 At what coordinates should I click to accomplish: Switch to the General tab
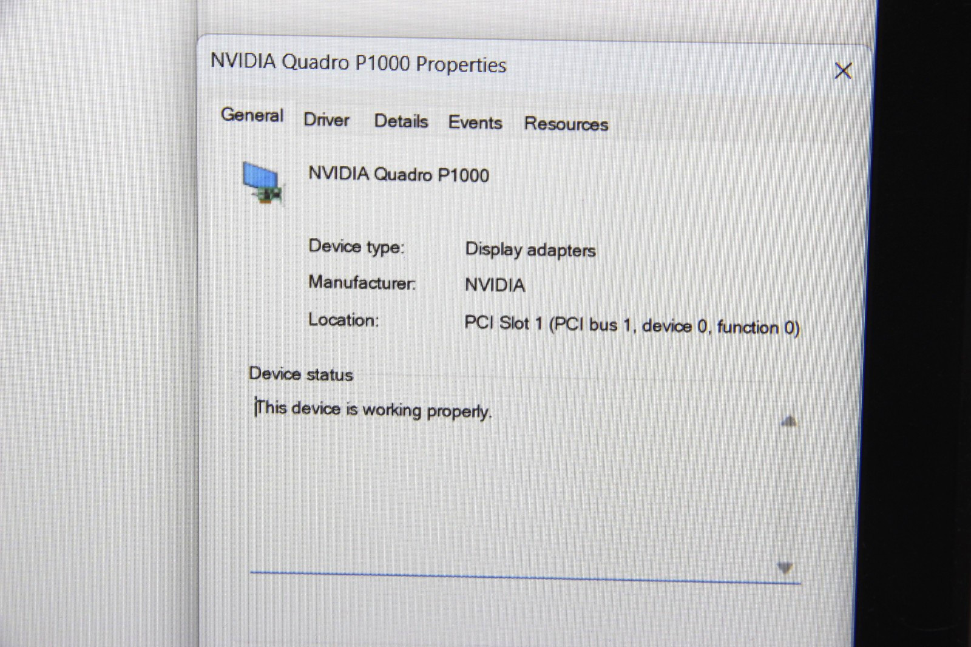coord(252,115)
